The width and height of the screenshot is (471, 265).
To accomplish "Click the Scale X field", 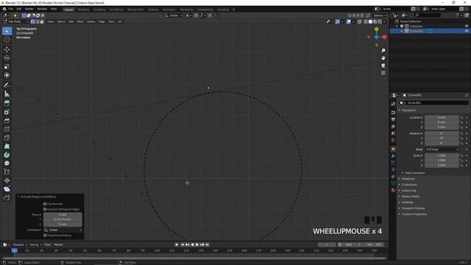I will (442, 155).
